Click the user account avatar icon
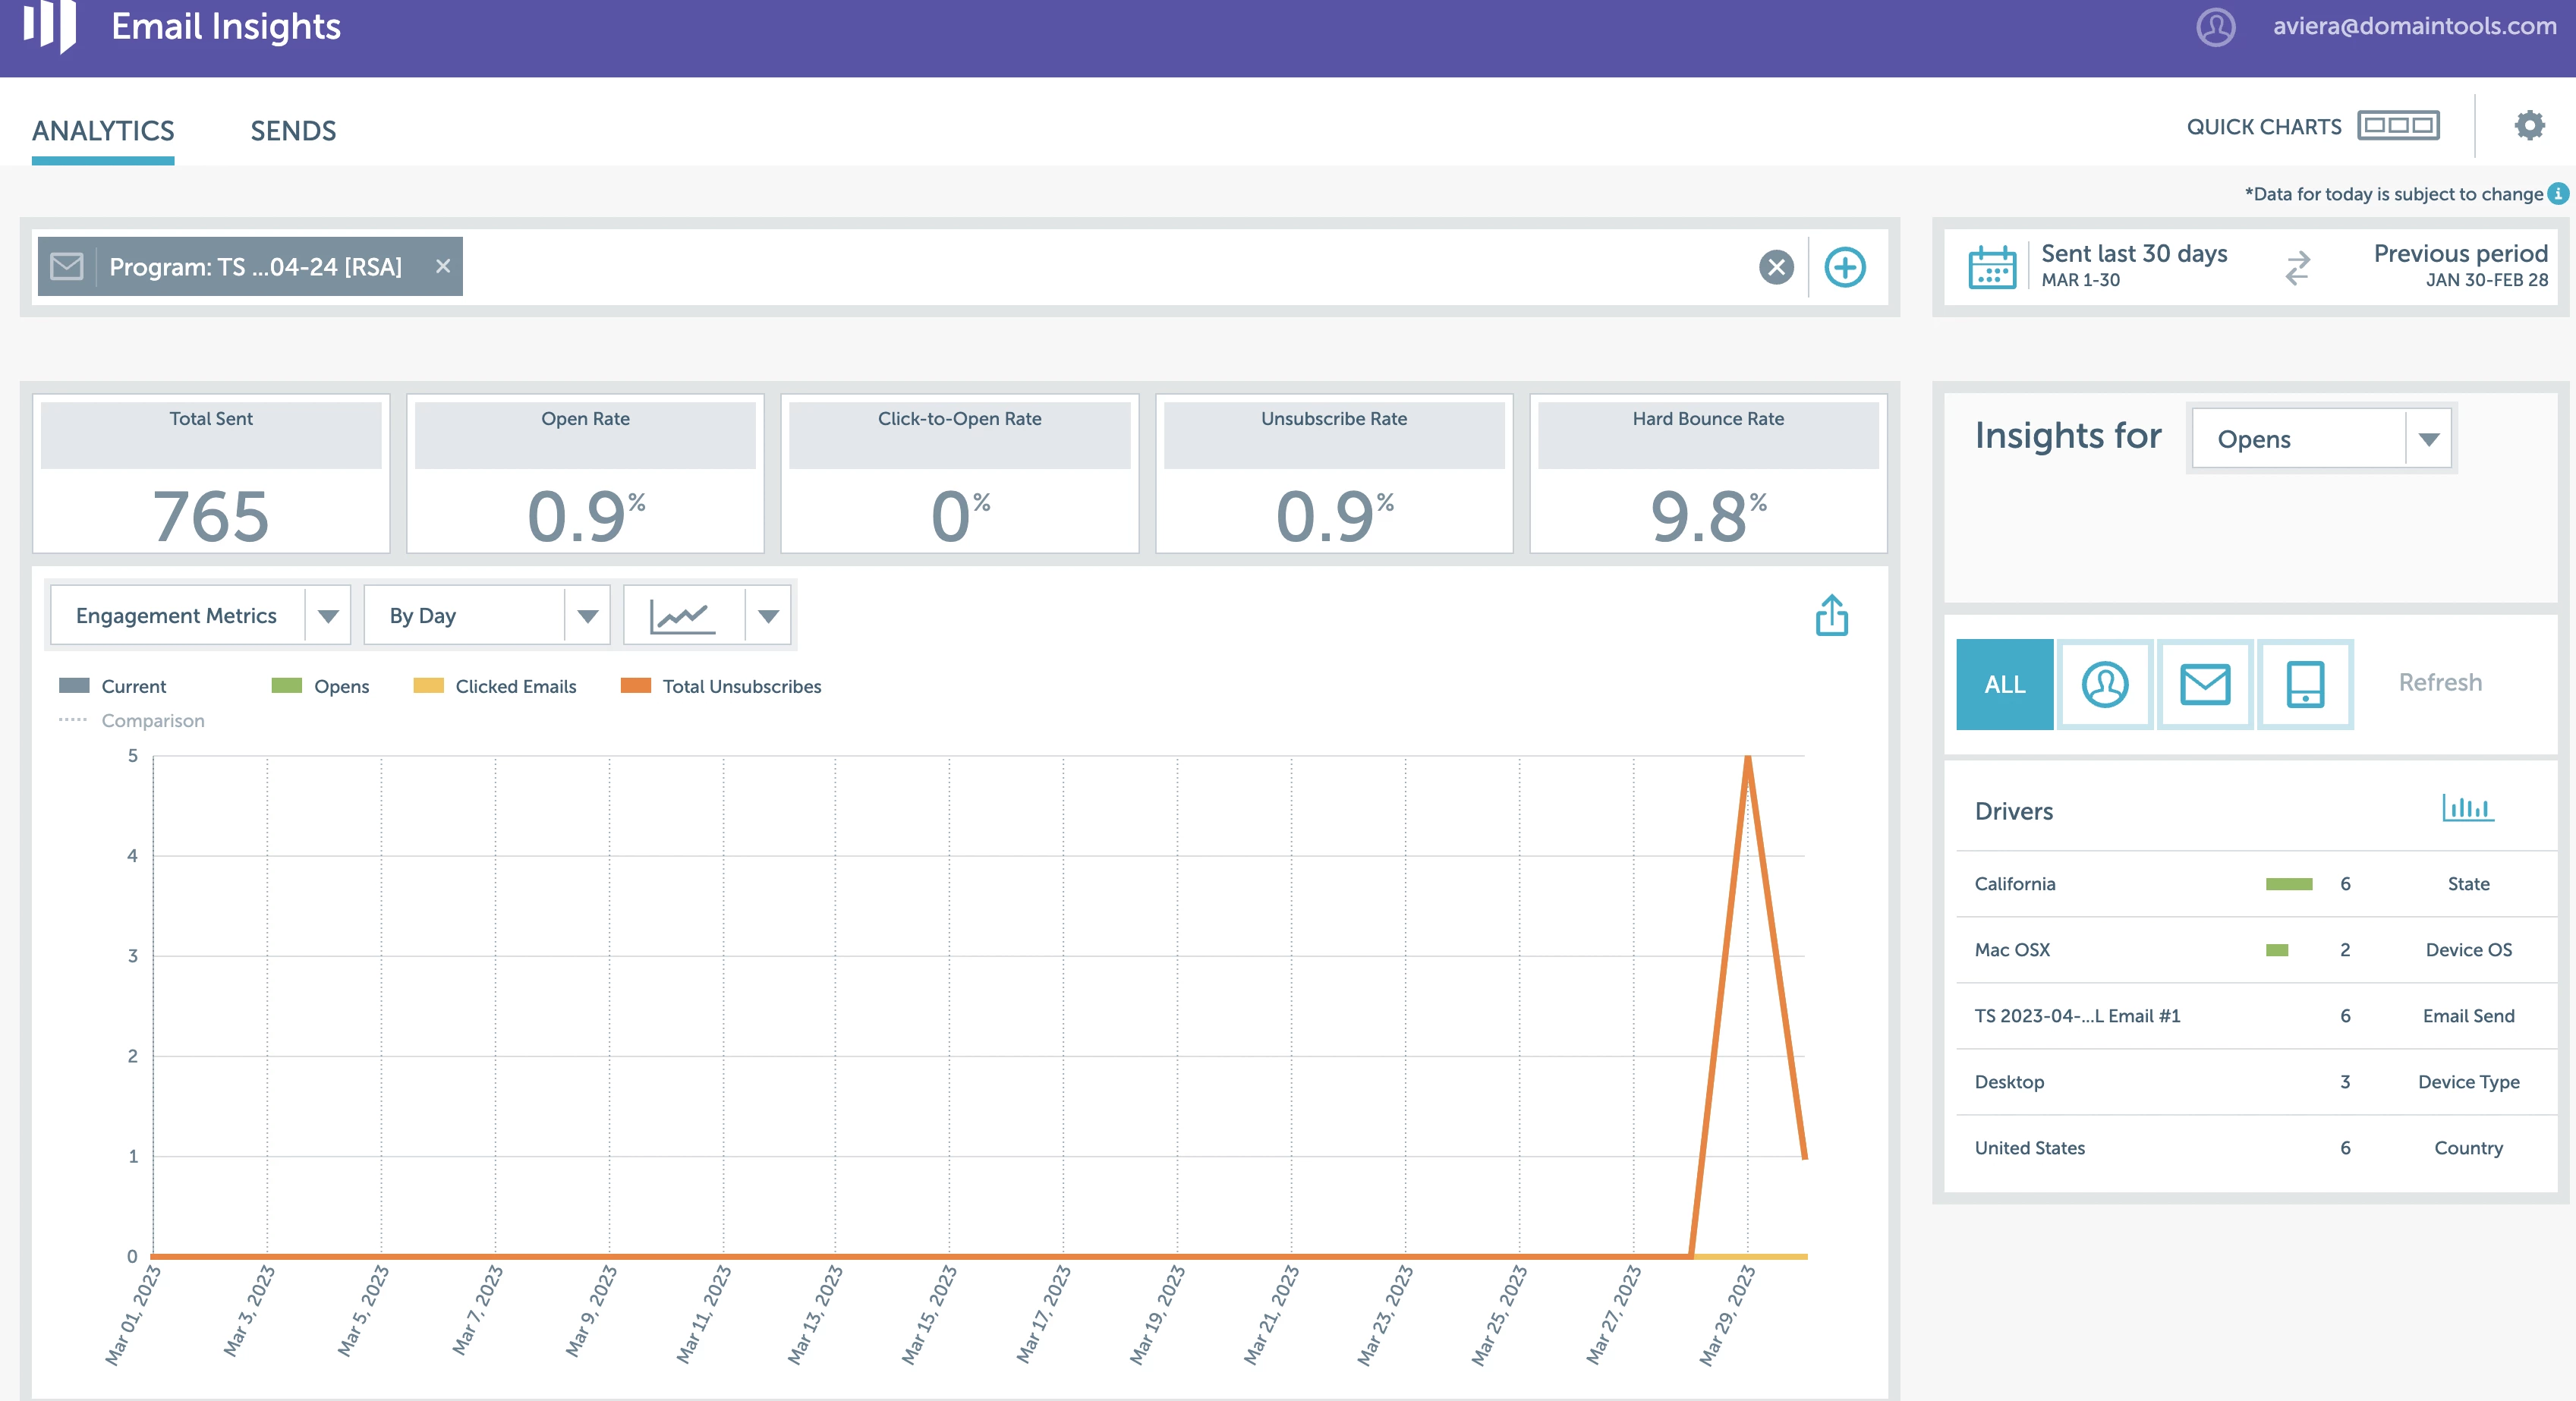The image size is (2576, 1401). (x=2215, y=27)
